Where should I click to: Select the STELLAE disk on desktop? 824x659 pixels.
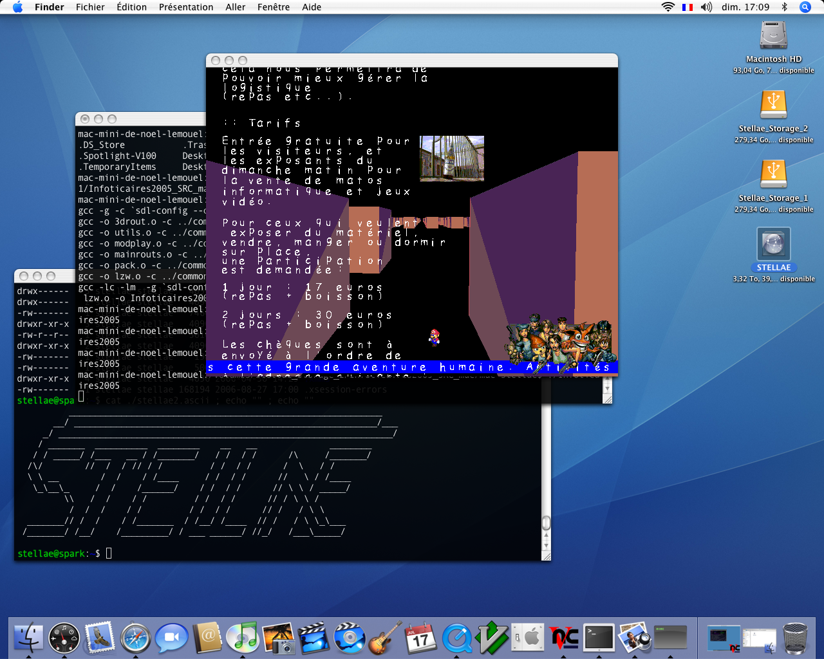pos(773,245)
